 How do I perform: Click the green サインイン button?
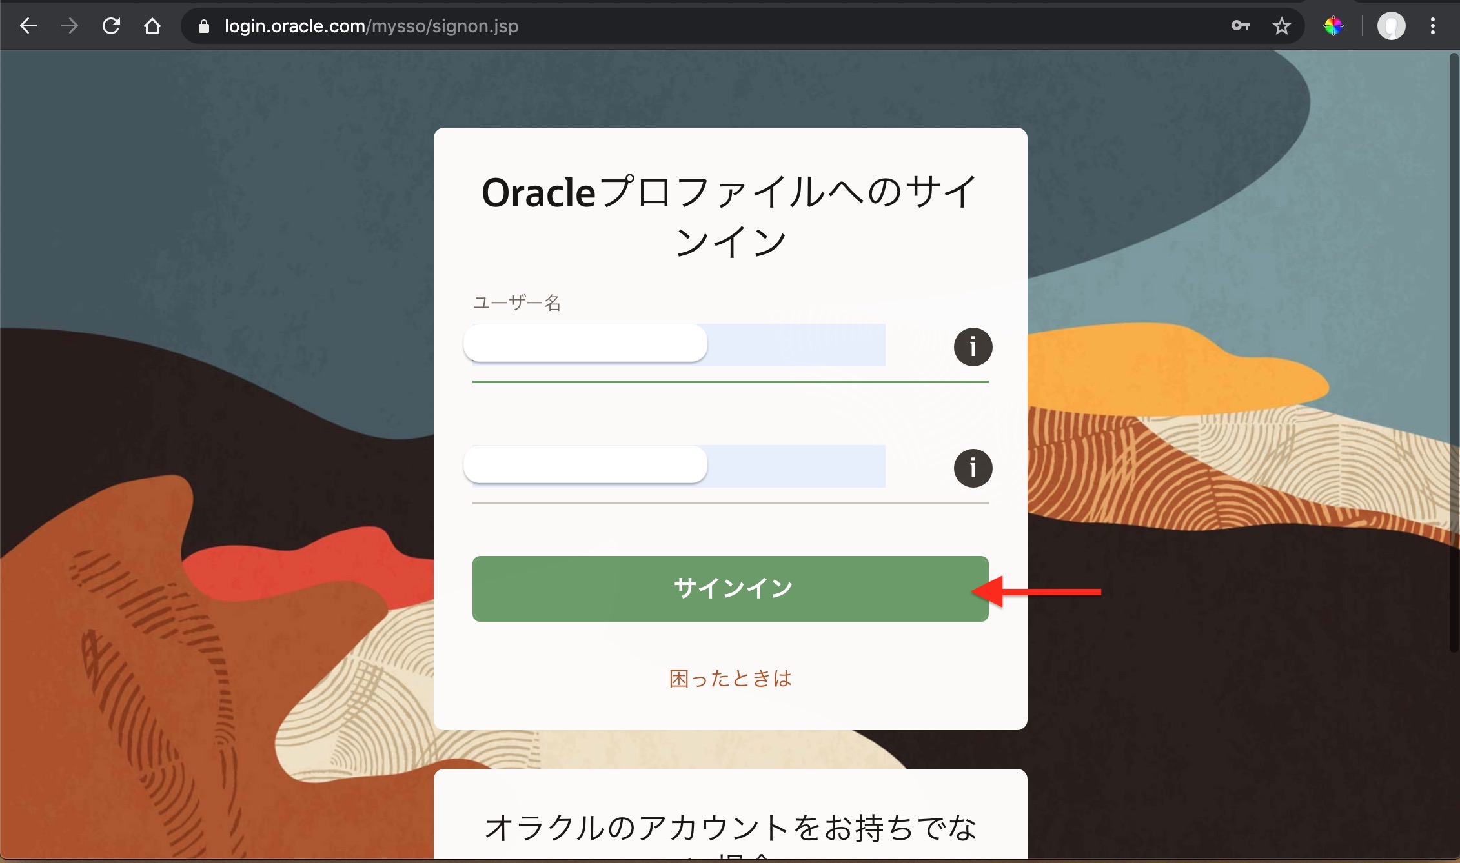point(730,588)
